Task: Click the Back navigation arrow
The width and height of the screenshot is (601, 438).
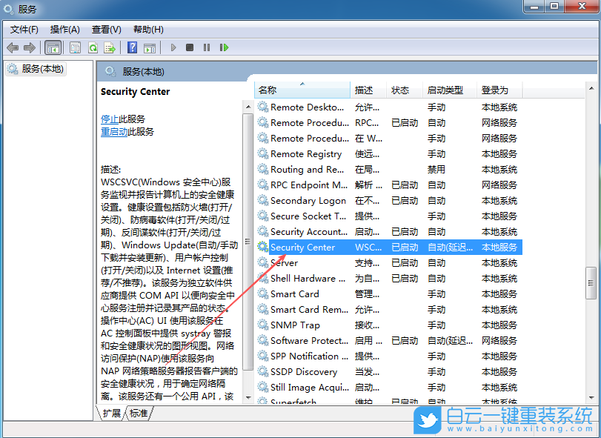Action: click(x=13, y=47)
